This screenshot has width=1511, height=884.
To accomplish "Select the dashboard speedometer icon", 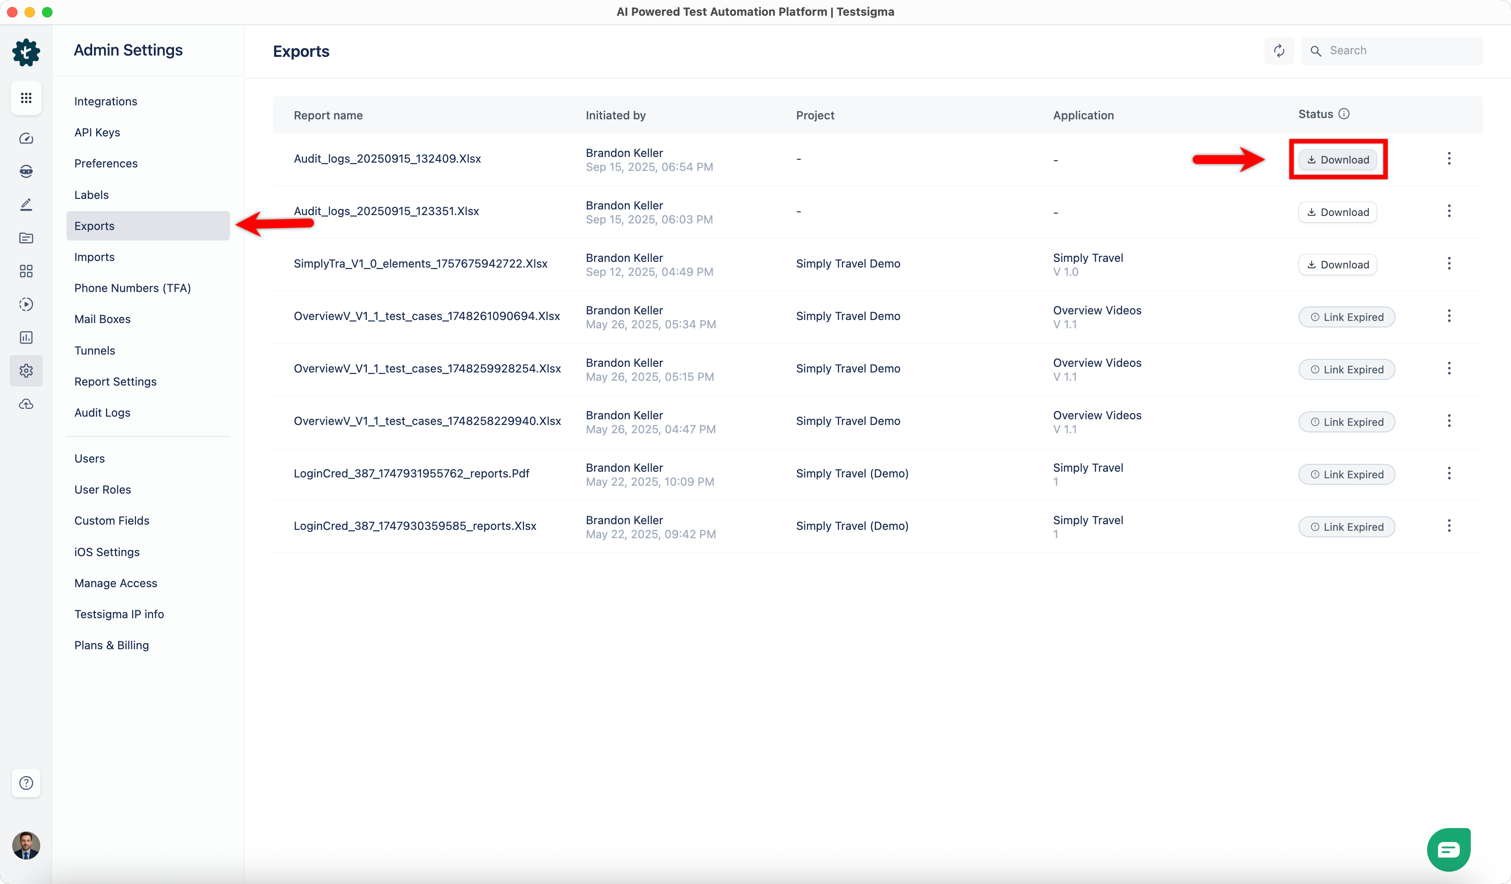I will 26,138.
